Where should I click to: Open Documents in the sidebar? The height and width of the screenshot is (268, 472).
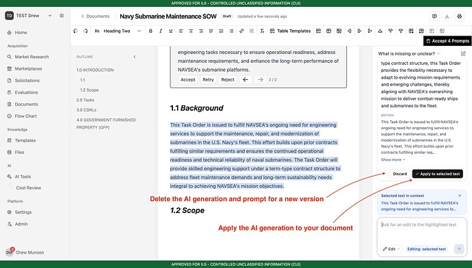click(26, 104)
